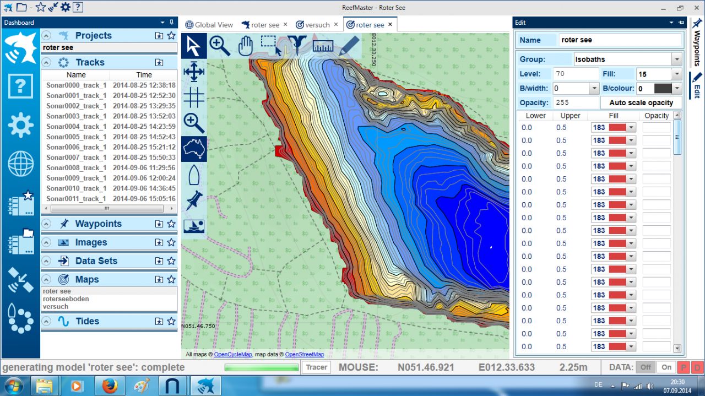Click the Australia background map icon
The height and width of the screenshot is (396, 705).
coord(194,149)
